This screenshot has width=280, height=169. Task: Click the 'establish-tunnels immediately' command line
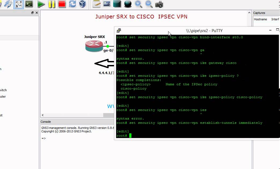(189, 123)
